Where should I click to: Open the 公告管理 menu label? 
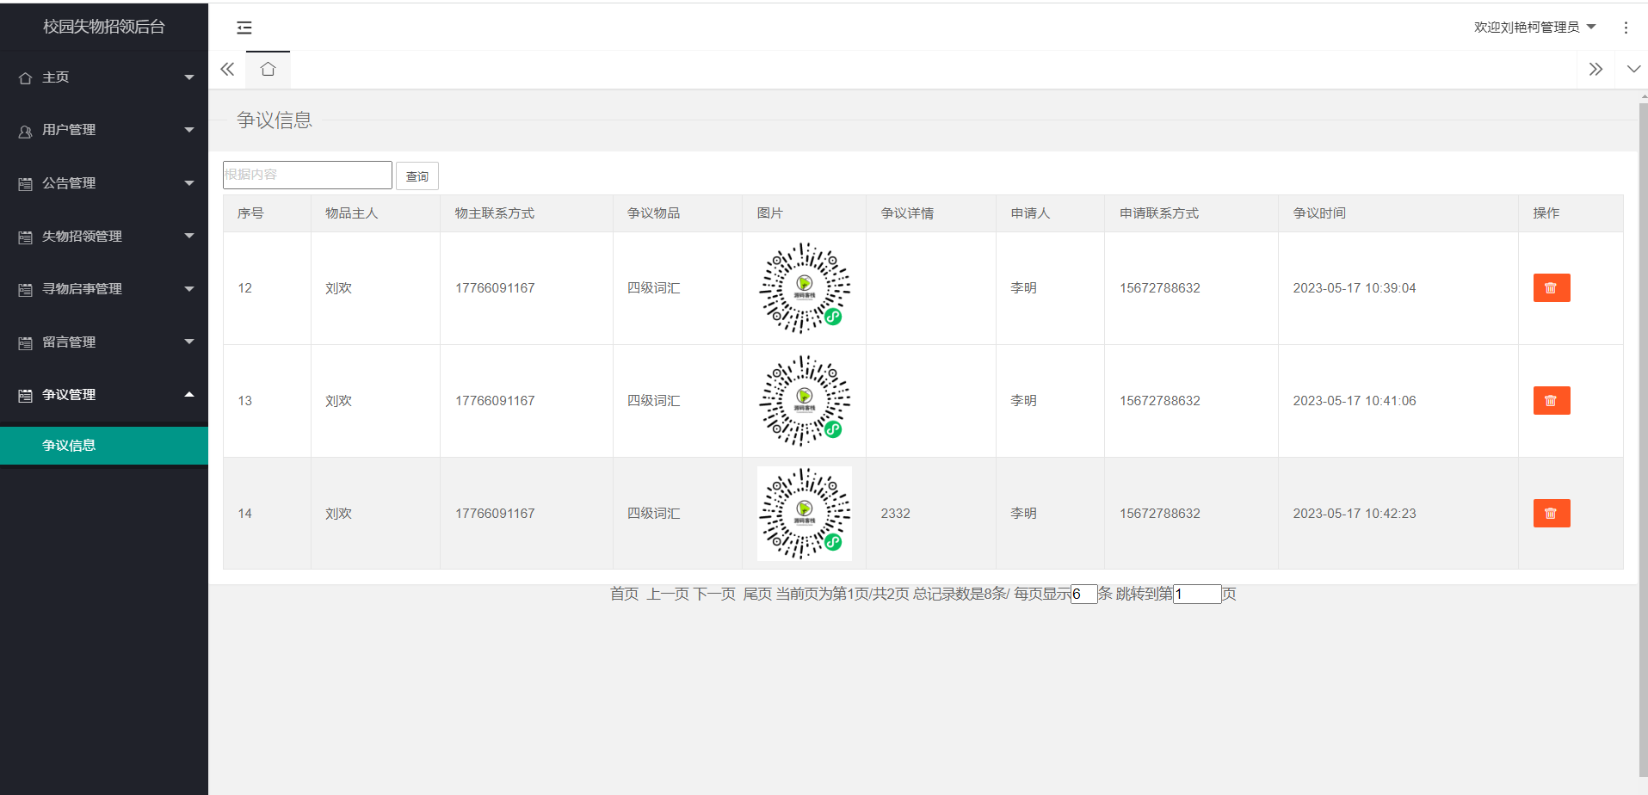pos(69,183)
